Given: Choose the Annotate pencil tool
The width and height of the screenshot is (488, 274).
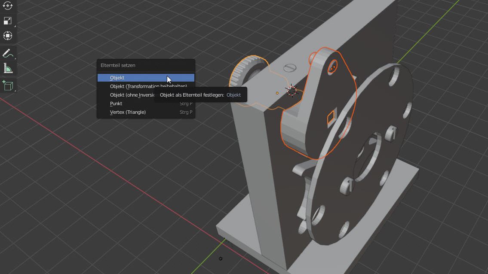Looking at the screenshot, I should click(7, 53).
